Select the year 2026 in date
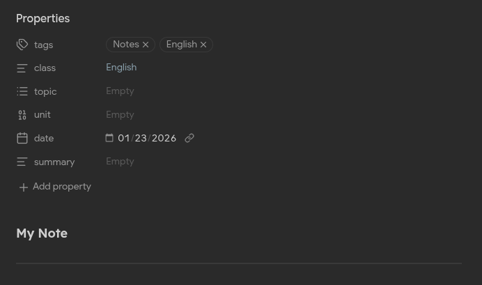Screen dimensions: 482x285 [x=164, y=138]
